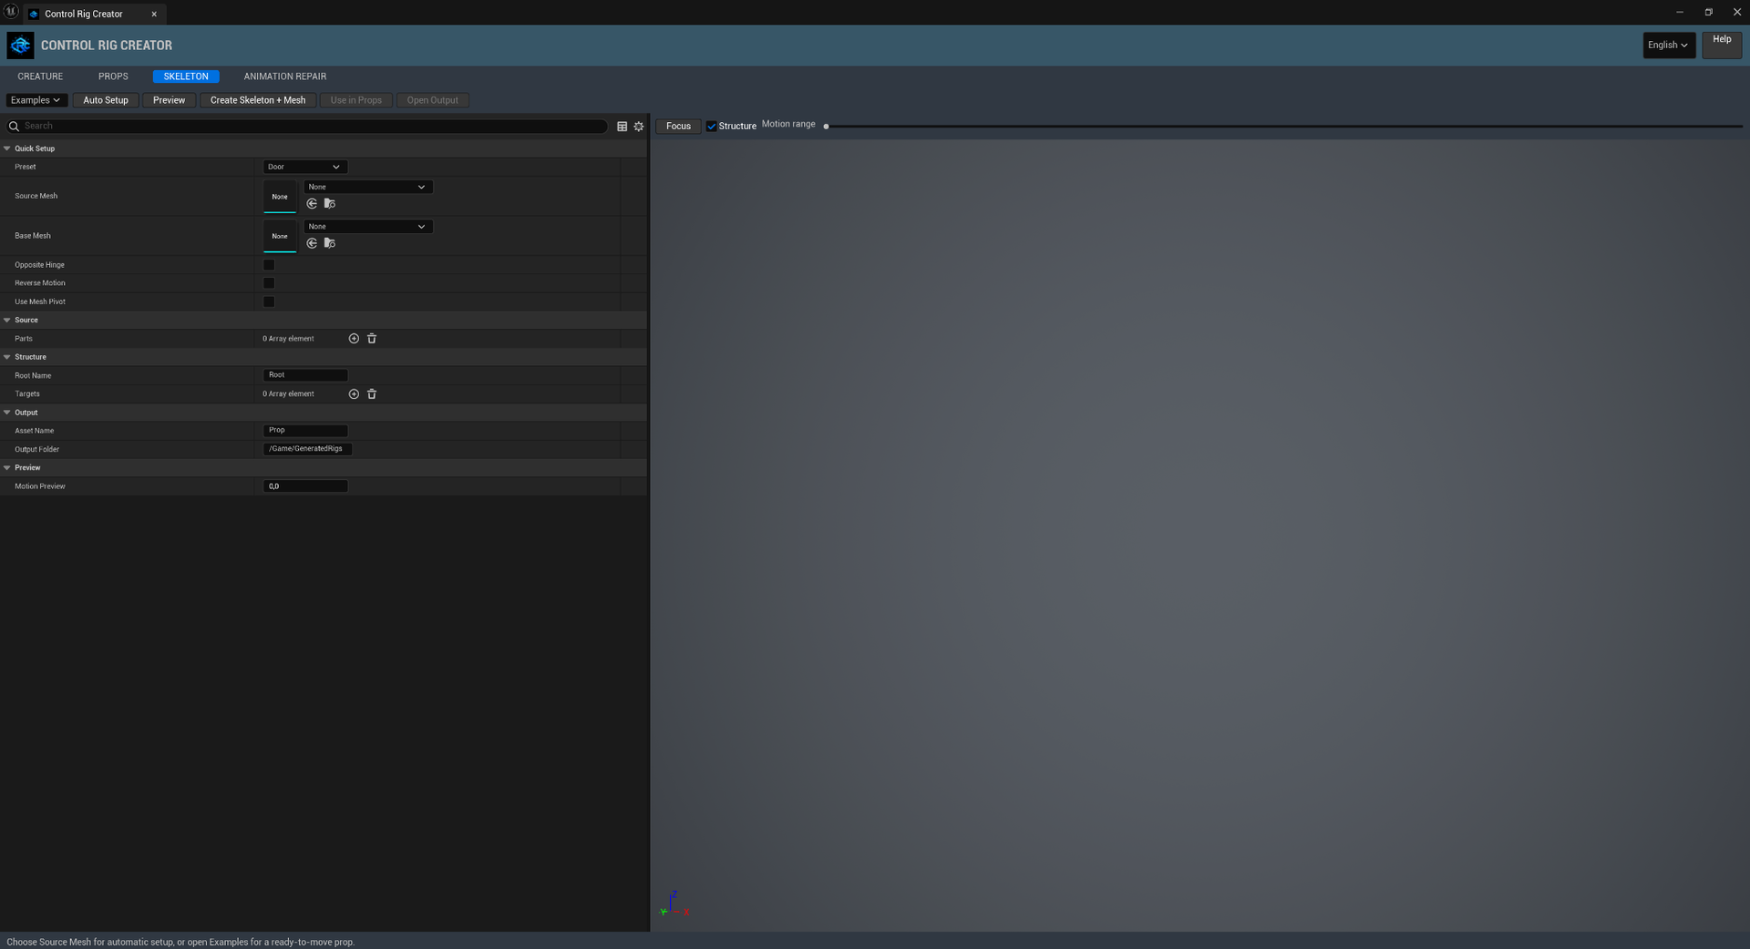Image resolution: width=1750 pixels, height=949 pixels.
Task: Click the Base Mesh thumbnail preview
Action: (280, 236)
